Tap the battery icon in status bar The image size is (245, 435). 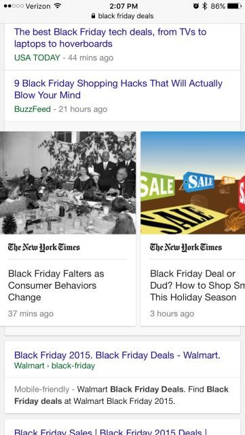click(x=234, y=6)
